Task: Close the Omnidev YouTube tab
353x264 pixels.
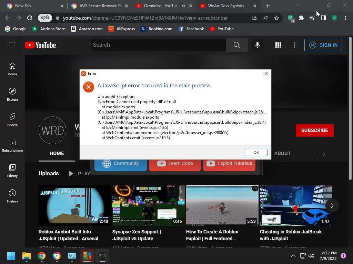Action: (191, 6)
